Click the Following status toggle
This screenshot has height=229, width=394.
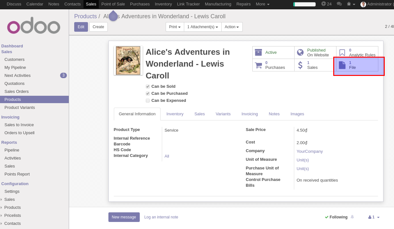click(336, 217)
